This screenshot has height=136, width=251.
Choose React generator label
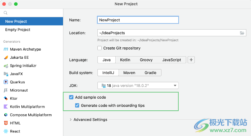click(15, 131)
